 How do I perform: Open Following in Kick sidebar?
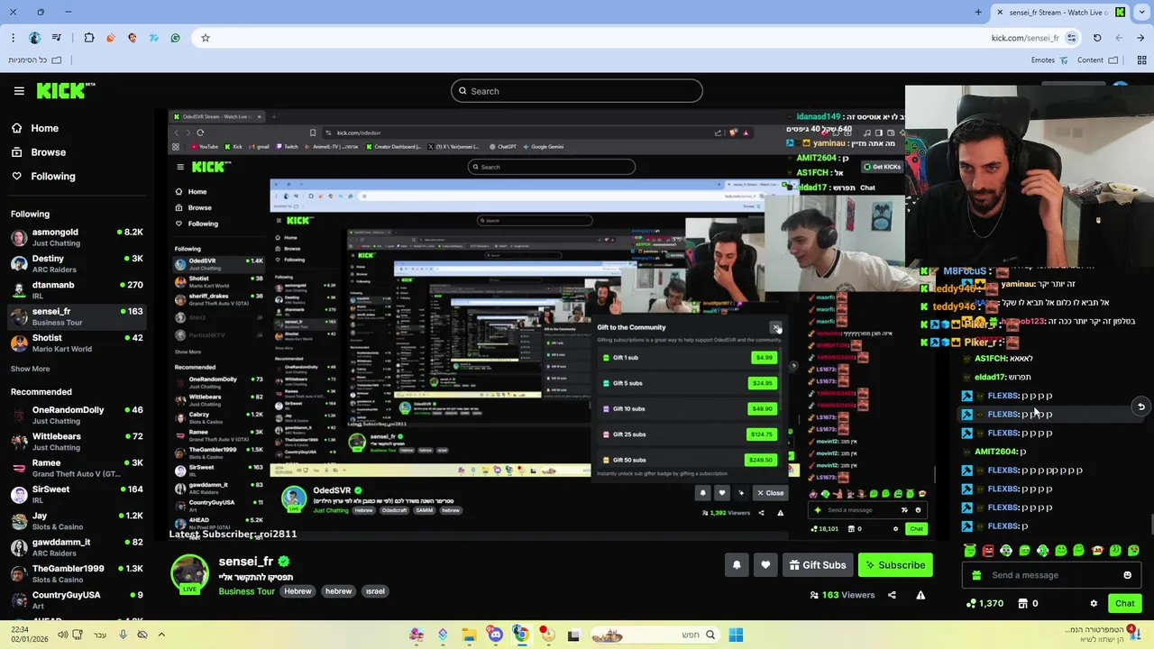[43, 176]
